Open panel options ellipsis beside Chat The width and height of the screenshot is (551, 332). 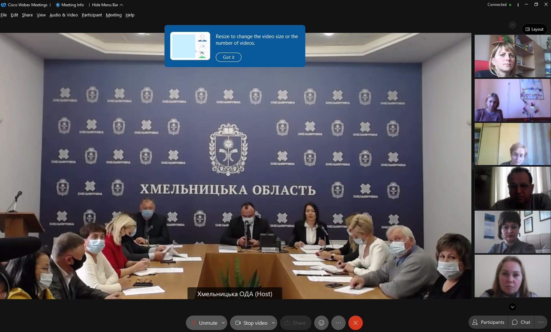tap(540, 322)
